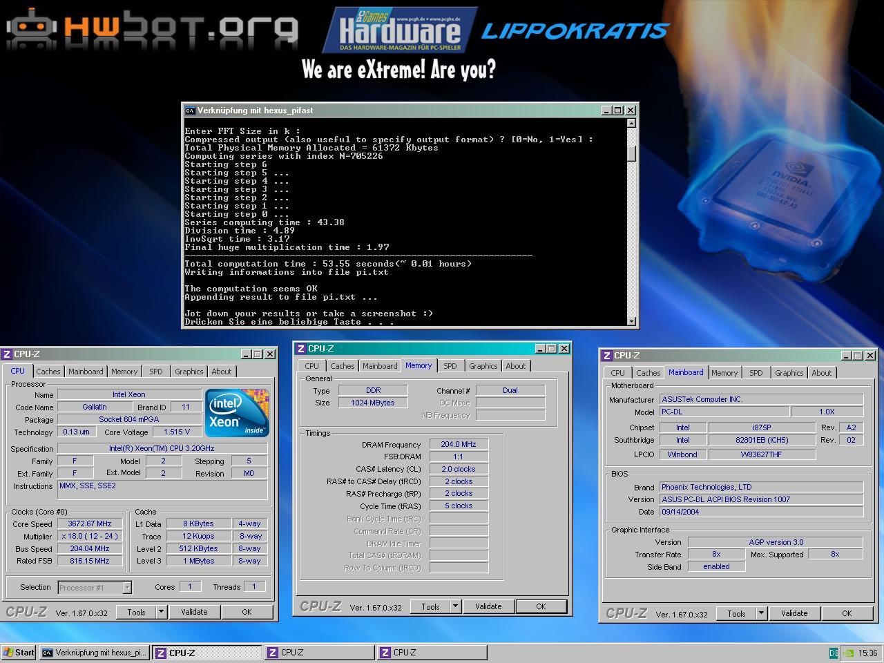Click Validate in left CPU-Z window

[194, 612]
